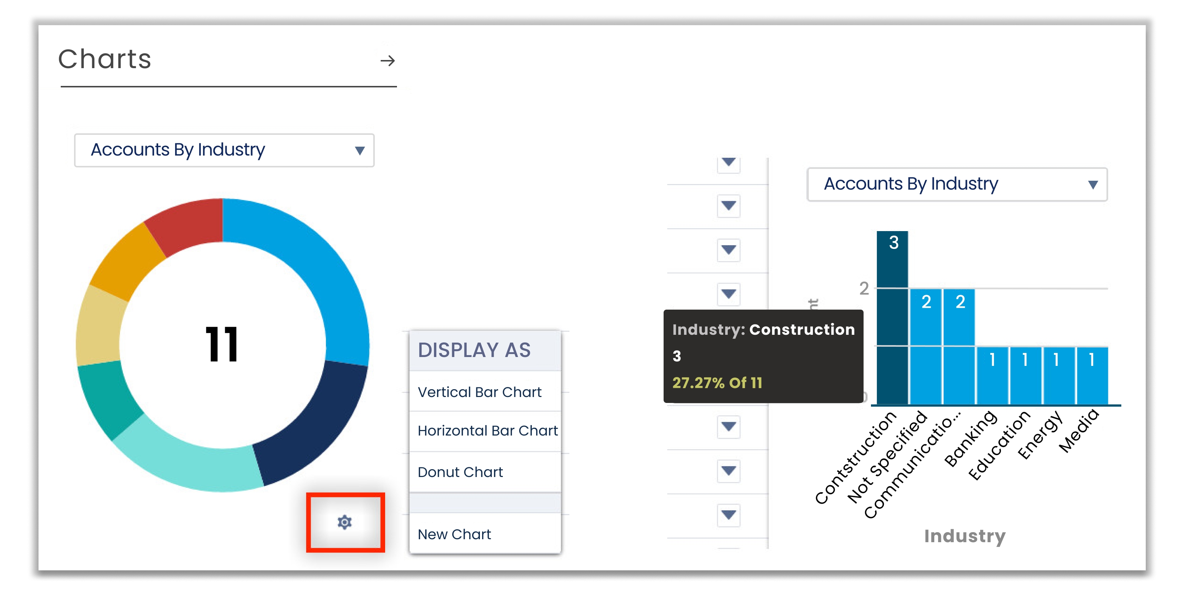Click the chart settings gear icon
Viewport: 1185px width, 597px height.
pyautogui.click(x=344, y=522)
